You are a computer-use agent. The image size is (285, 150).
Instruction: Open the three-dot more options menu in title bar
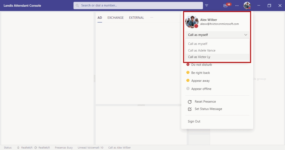237,6
